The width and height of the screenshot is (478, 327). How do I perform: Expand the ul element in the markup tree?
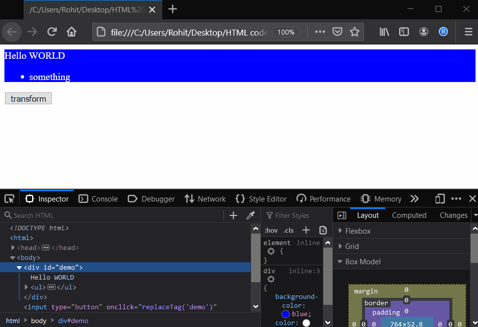tap(26, 287)
